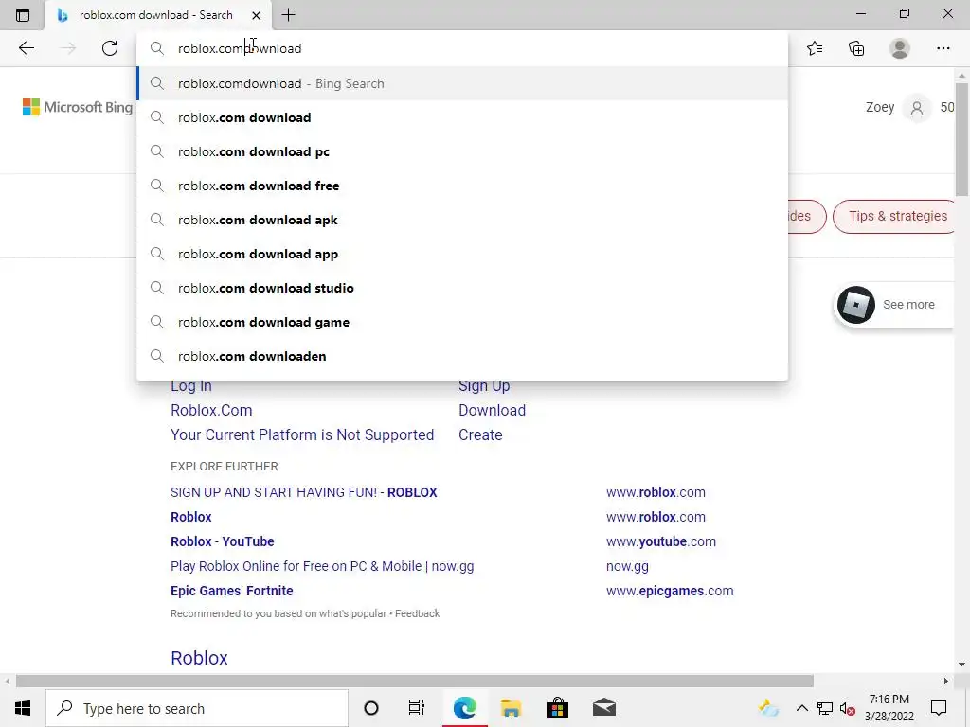Open the notification center icon
Screen dimensions: 970x727
click(x=939, y=708)
